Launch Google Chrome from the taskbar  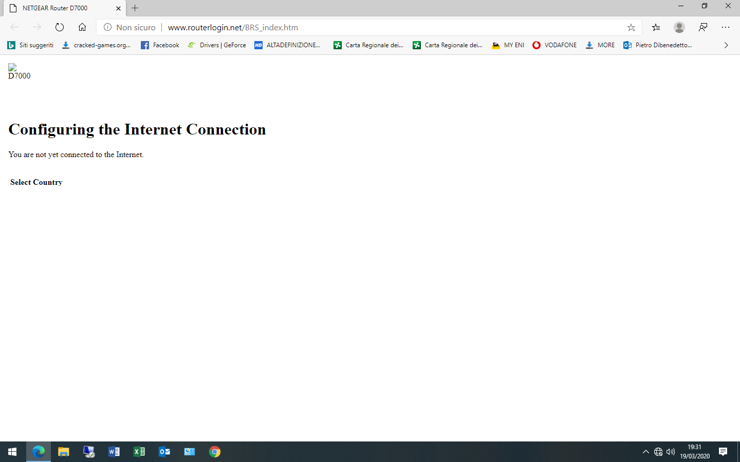[x=215, y=452]
